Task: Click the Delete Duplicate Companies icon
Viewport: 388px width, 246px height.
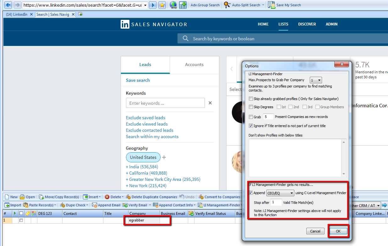Action: pos(128,197)
